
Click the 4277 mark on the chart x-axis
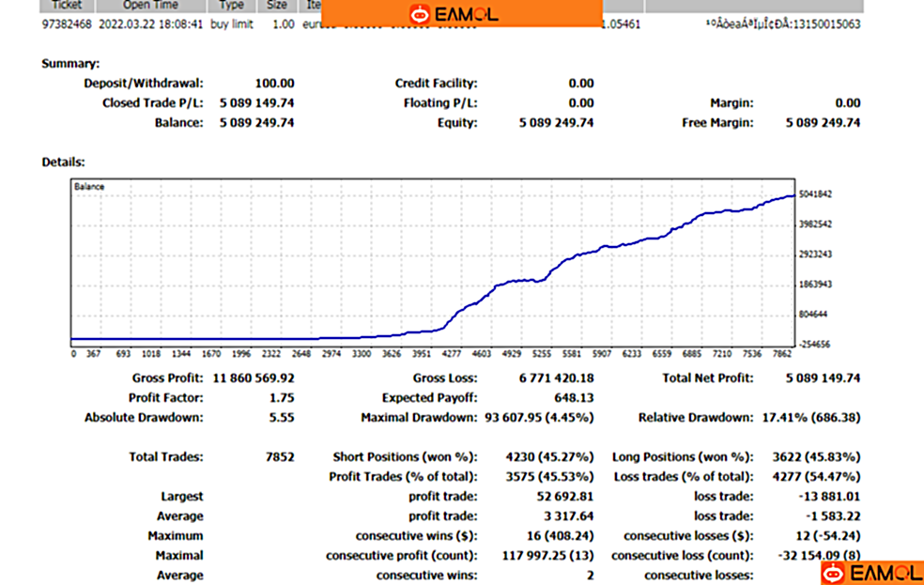pyautogui.click(x=450, y=354)
